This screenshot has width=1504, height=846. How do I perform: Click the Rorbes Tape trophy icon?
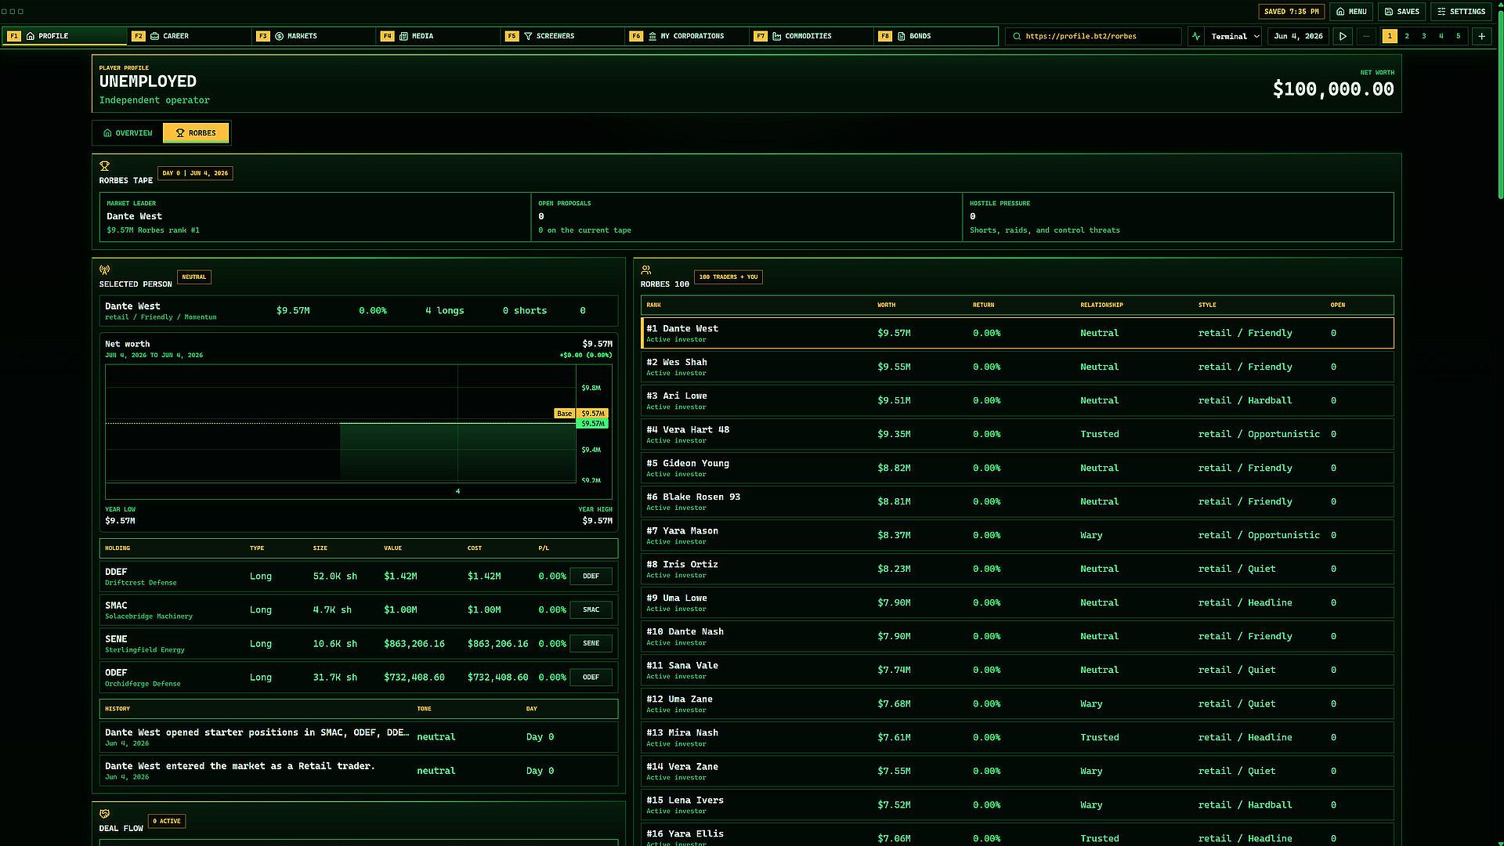104,166
